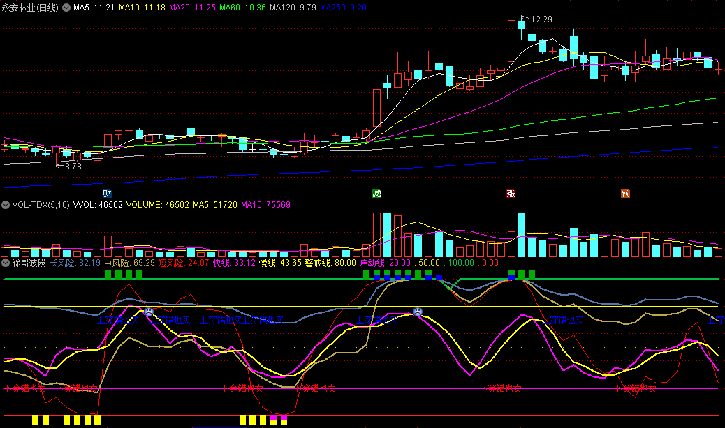Open the 财 financial event marker

click(107, 193)
